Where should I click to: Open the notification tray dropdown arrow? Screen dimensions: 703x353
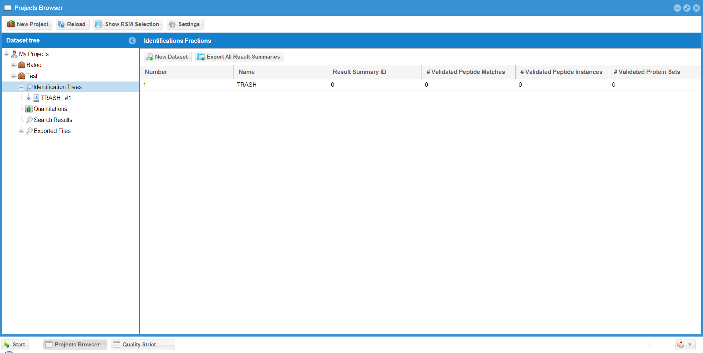coord(690,345)
